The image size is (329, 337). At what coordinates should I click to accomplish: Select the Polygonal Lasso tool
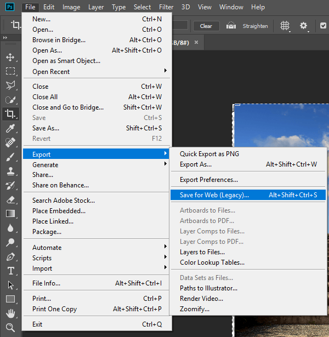pyautogui.click(x=10, y=85)
